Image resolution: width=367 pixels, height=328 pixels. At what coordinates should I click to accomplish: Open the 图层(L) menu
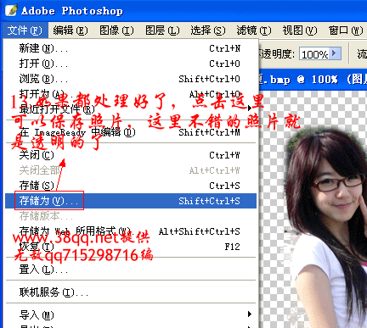(162, 30)
